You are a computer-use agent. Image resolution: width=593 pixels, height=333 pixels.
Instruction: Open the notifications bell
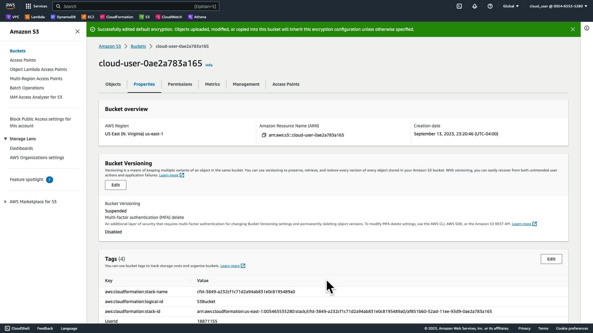(475, 6)
